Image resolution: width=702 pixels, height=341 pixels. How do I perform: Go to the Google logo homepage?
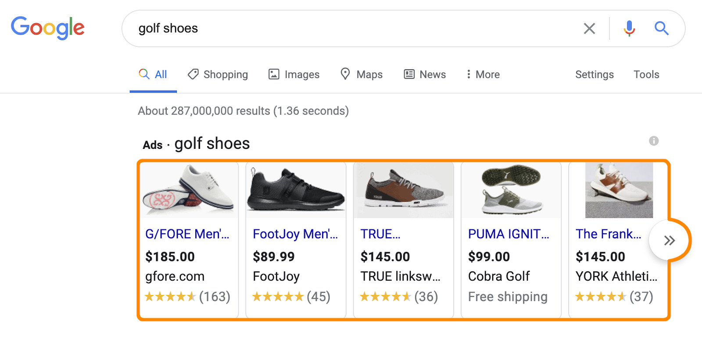pos(47,28)
